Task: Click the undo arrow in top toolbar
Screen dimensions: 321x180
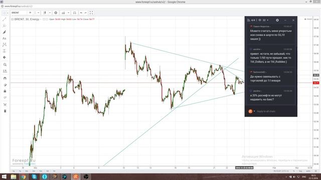Action: [x=81, y=12]
